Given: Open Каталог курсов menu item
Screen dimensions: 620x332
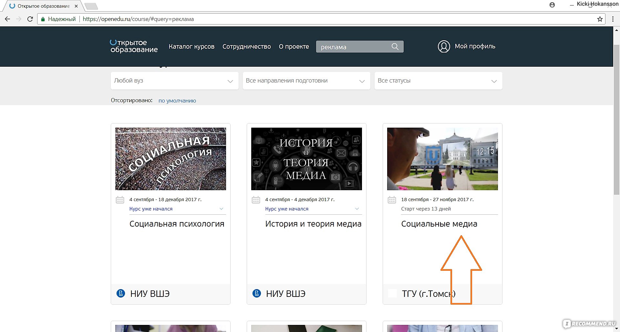Looking at the screenshot, I should pyautogui.click(x=191, y=46).
